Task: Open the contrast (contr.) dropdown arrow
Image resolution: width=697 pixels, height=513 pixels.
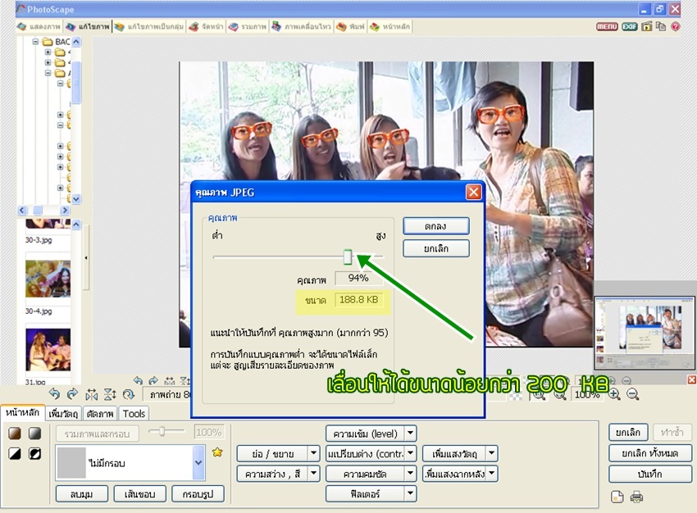Action: [411, 453]
